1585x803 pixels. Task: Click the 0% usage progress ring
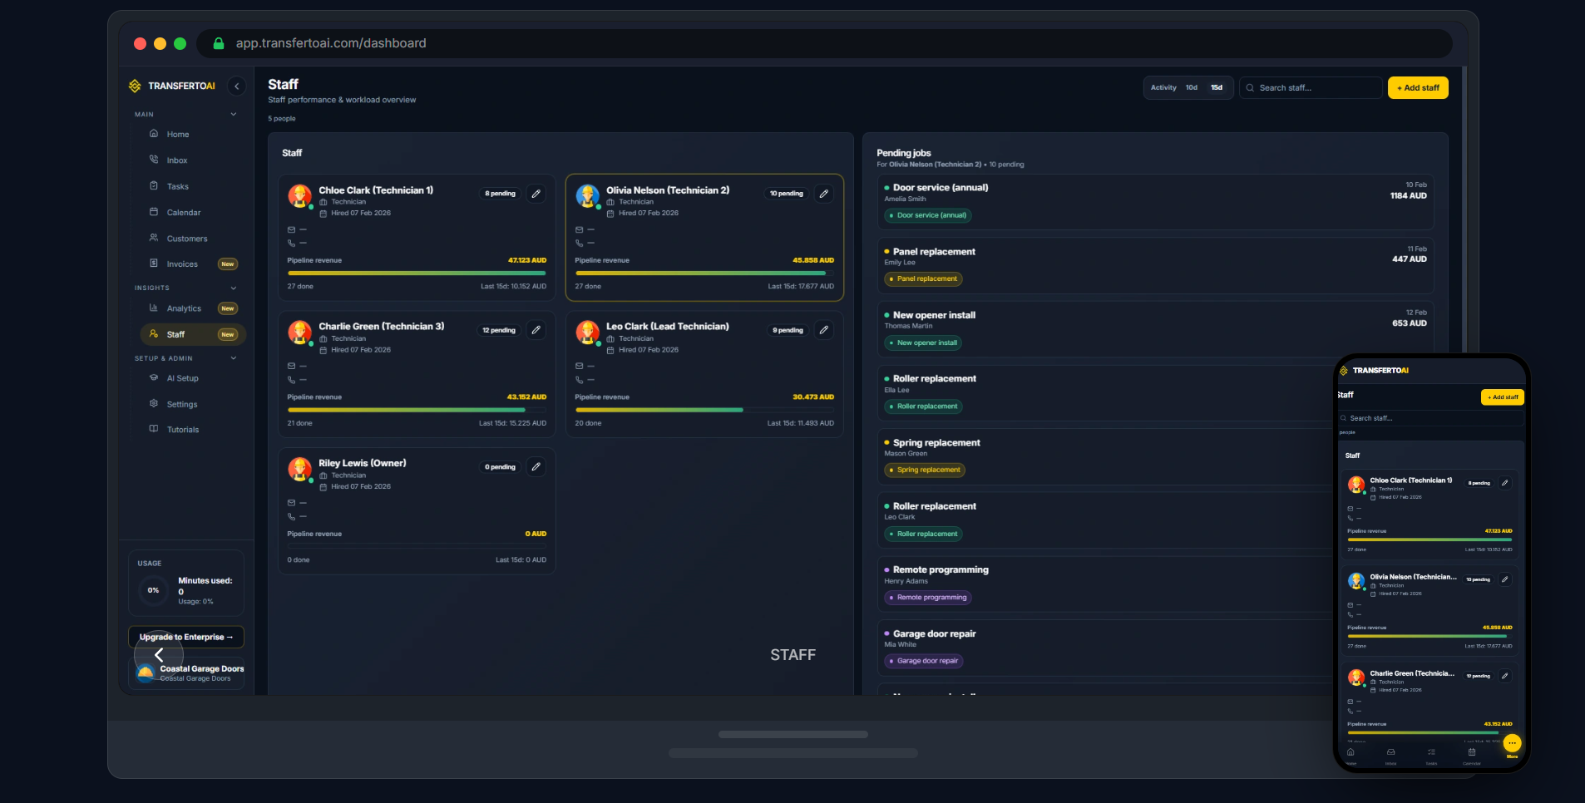[153, 590]
